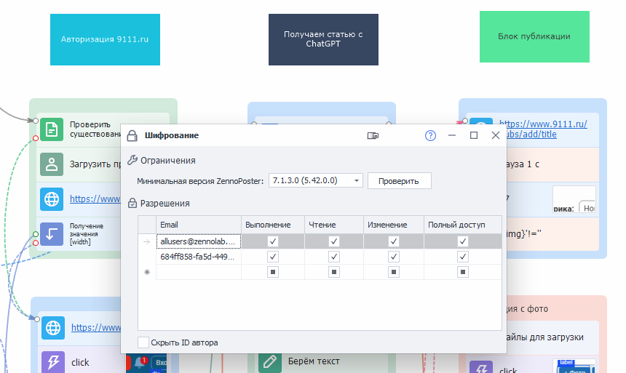Click the row arrow indicator of the allusers row
This screenshot has height=373, width=626.
point(147,241)
